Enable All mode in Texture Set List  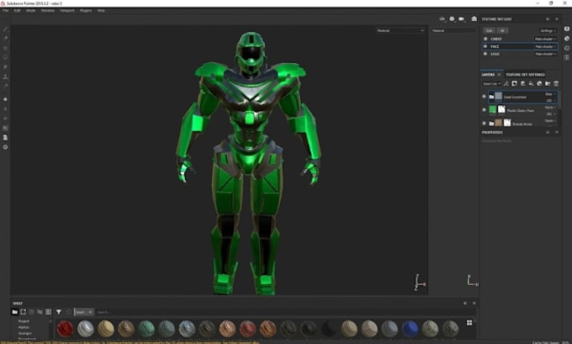(x=502, y=30)
